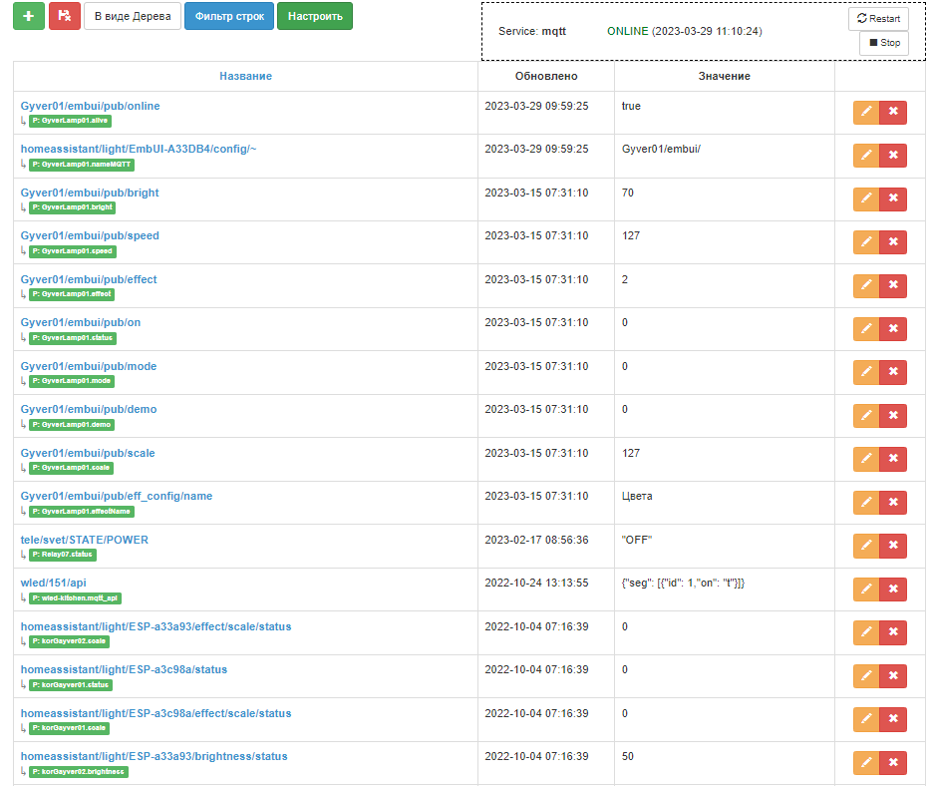Stop the mqtt service

(x=884, y=43)
